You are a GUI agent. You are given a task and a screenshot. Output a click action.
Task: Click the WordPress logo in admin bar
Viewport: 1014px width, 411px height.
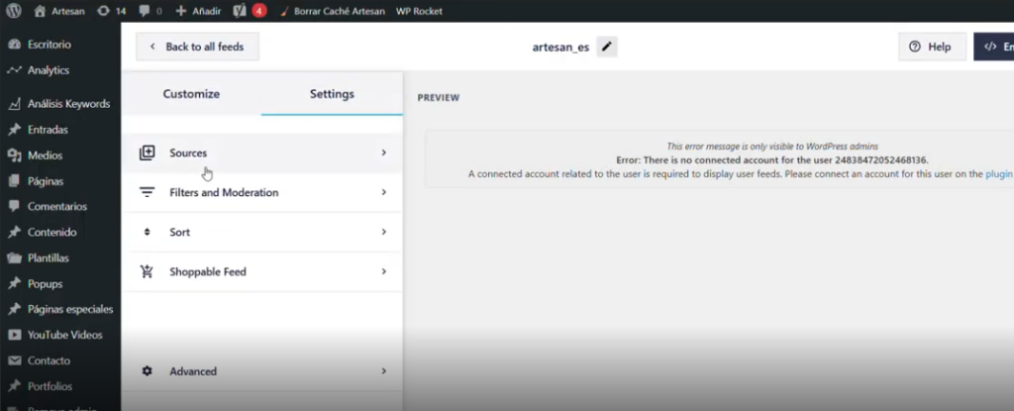[x=14, y=11]
